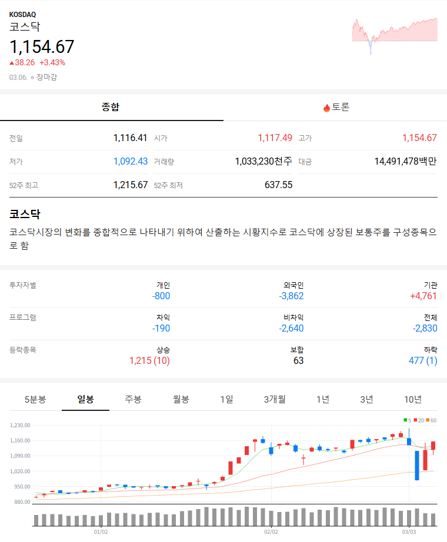
Task: Click the 외국인 net value -3,862
Action: (291, 296)
